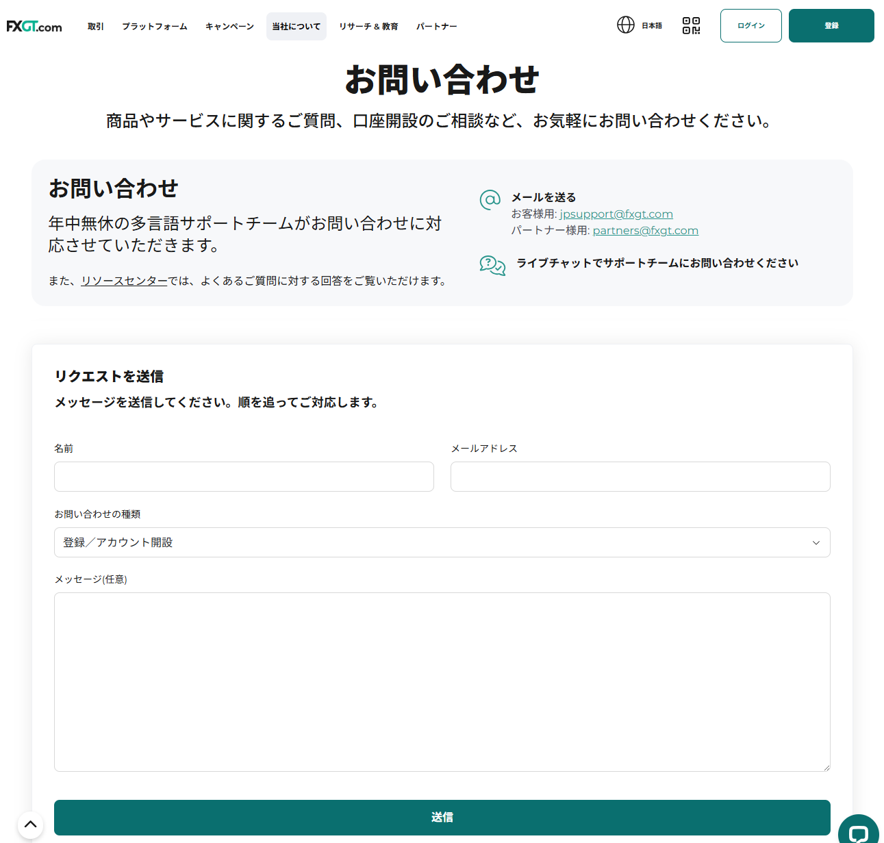This screenshot has height=843, width=884.
Task: Open the プラットフォーム menu
Action: [155, 27]
